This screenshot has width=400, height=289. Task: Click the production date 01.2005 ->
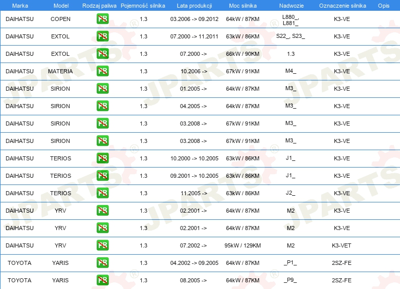(193, 89)
